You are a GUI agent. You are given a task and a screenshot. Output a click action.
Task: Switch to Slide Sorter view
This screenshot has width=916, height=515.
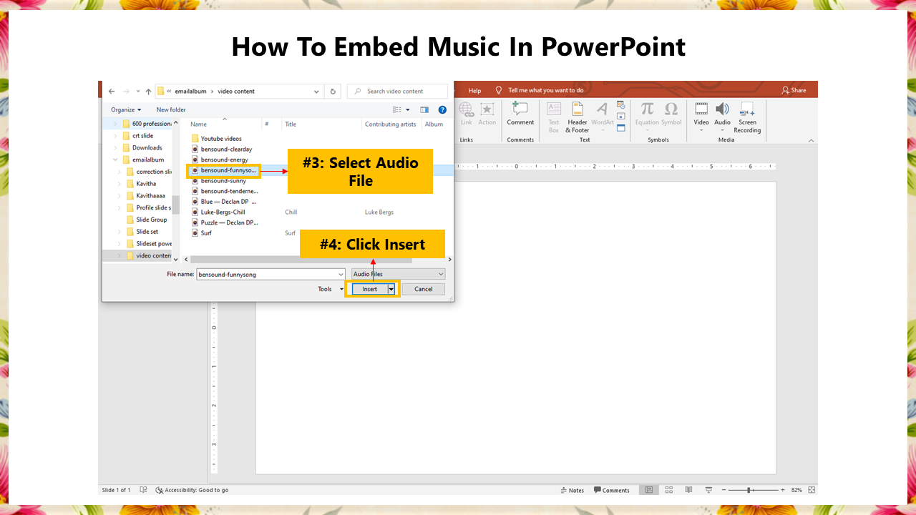tap(669, 490)
